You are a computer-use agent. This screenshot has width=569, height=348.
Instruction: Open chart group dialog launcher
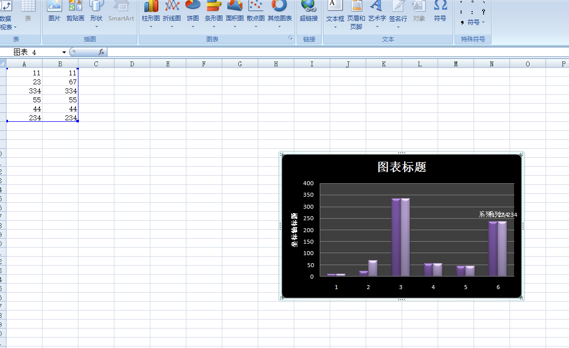(x=291, y=38)
